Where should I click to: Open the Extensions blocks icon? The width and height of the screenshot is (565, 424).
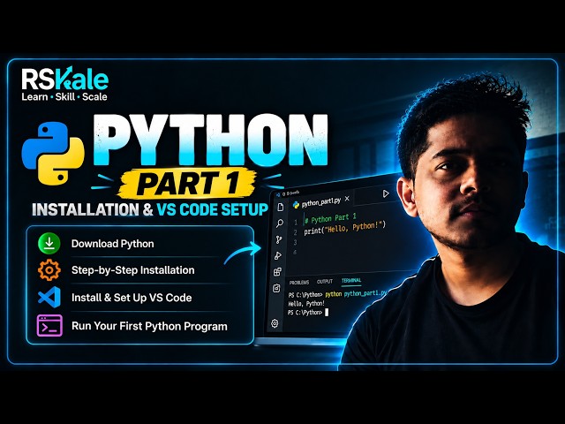[x=277, y=272]
